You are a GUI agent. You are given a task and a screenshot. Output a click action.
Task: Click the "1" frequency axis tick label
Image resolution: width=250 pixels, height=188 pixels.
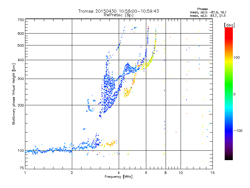(x=25, y=173)
